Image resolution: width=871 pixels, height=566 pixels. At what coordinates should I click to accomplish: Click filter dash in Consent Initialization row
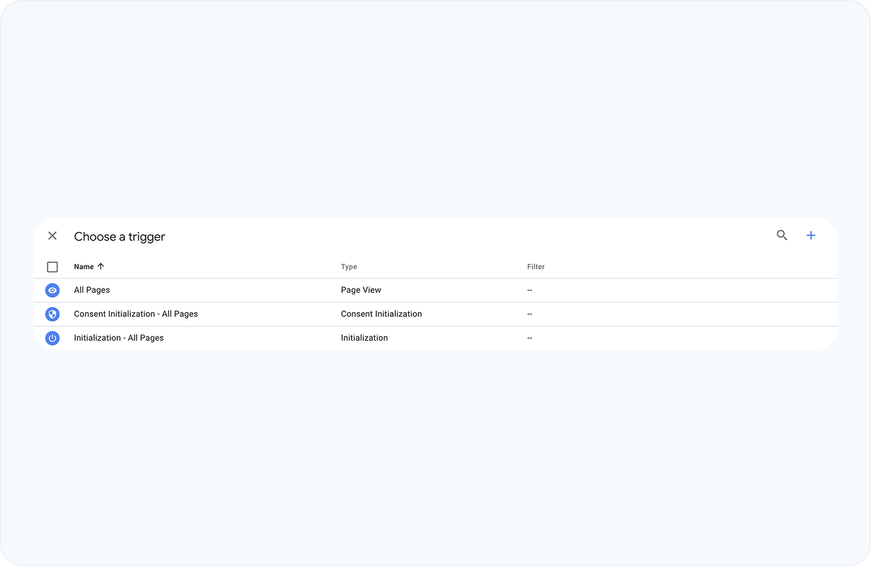pyautogui.click(x=530, y=314)
